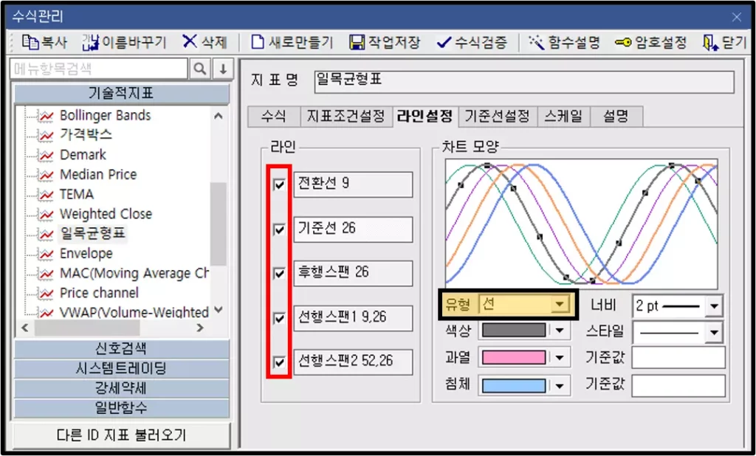The image size is (756, 456).
Task: Click the 삭제 delete X icon
Action: click(190, 41)
